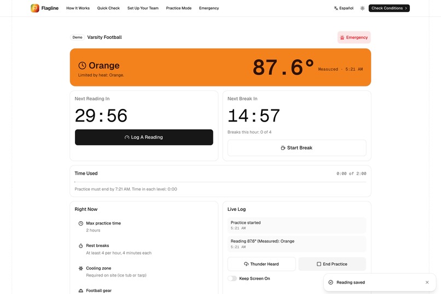The image size is (441, 294).
Task: Click the 'Reading 87.6° (Measured): Orange' log entry
Action: (297, 244)
